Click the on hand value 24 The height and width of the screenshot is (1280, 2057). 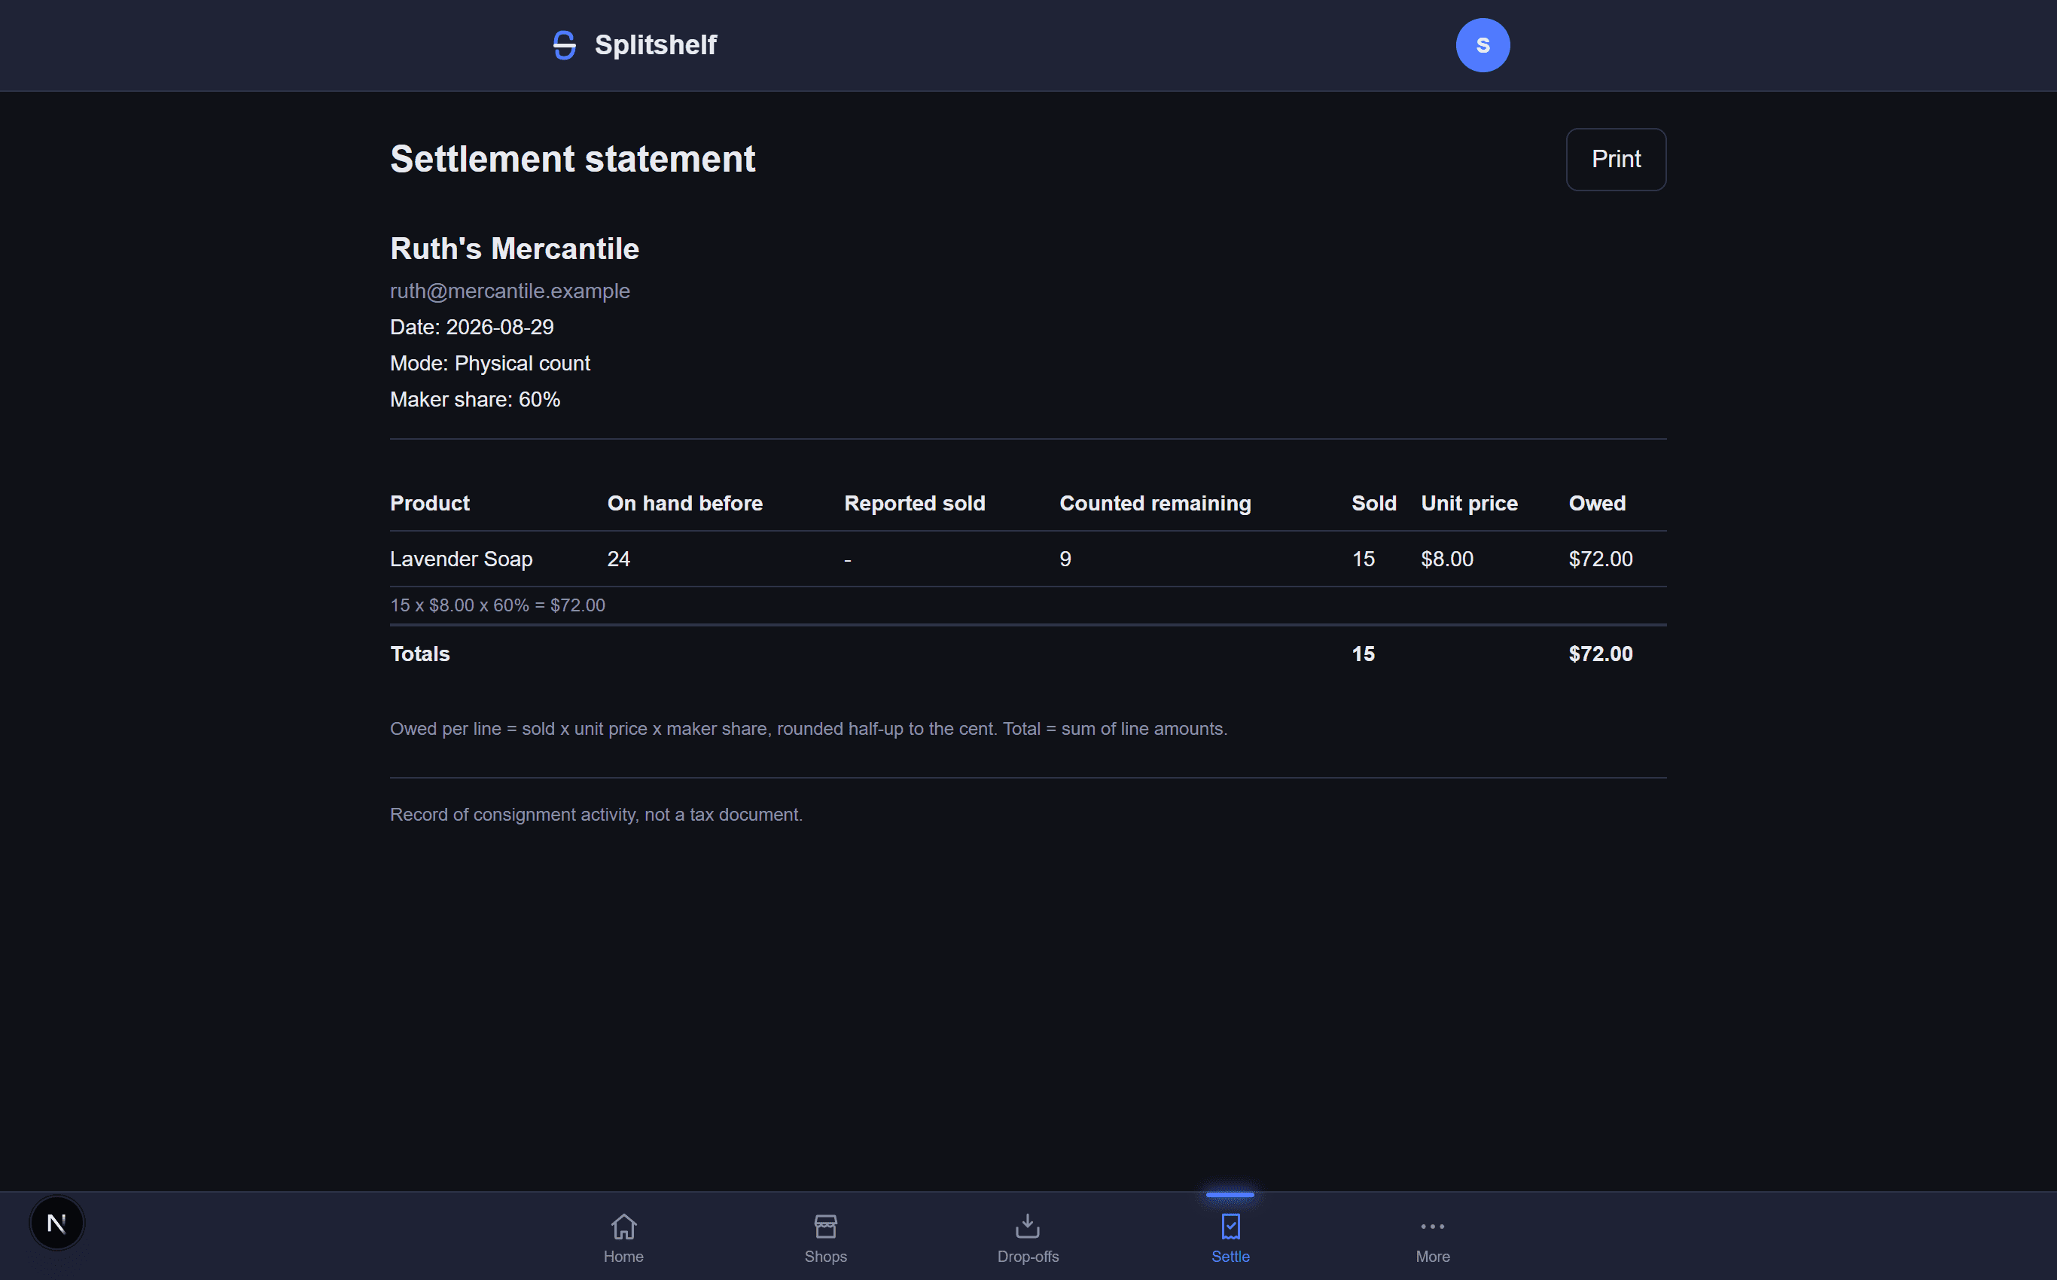tap(618, 559)
